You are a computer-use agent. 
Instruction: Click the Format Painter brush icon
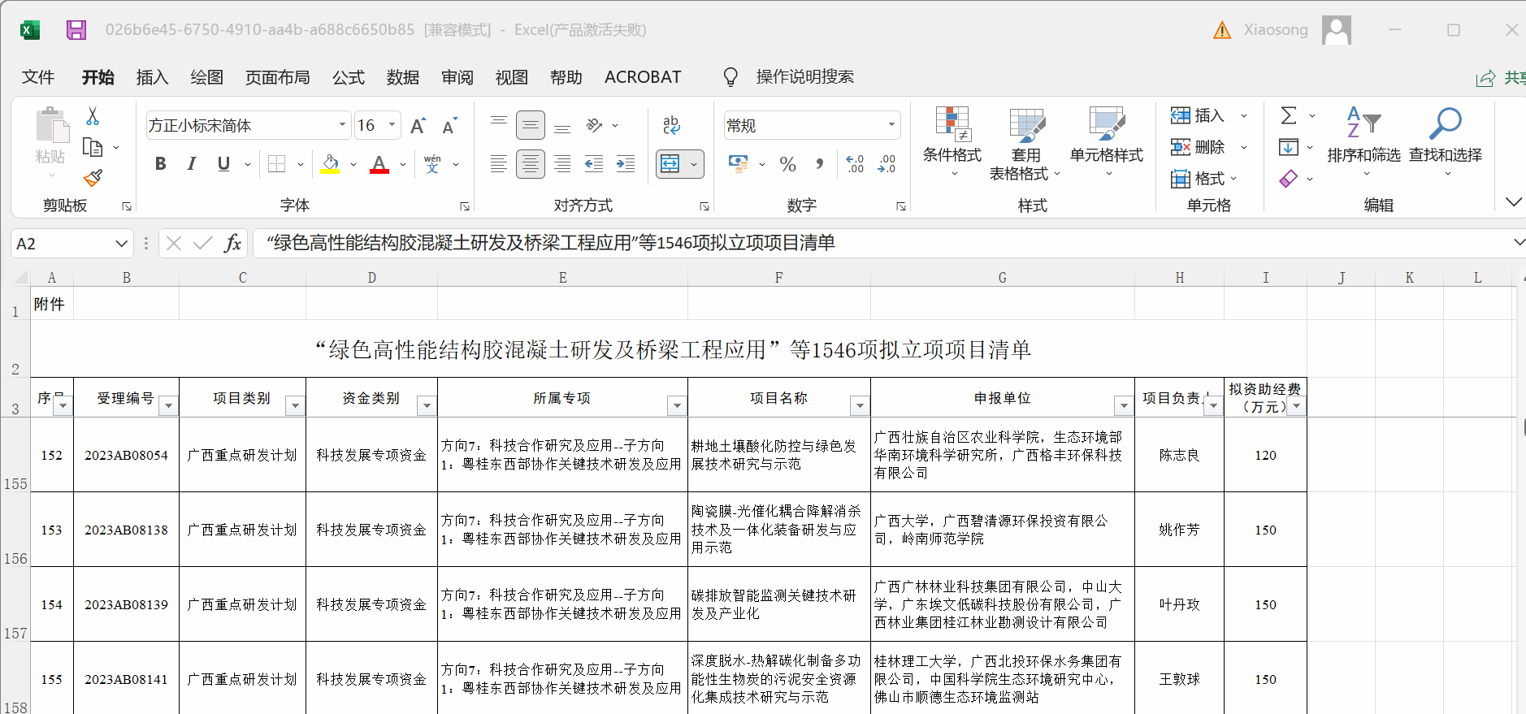(93, 178)
